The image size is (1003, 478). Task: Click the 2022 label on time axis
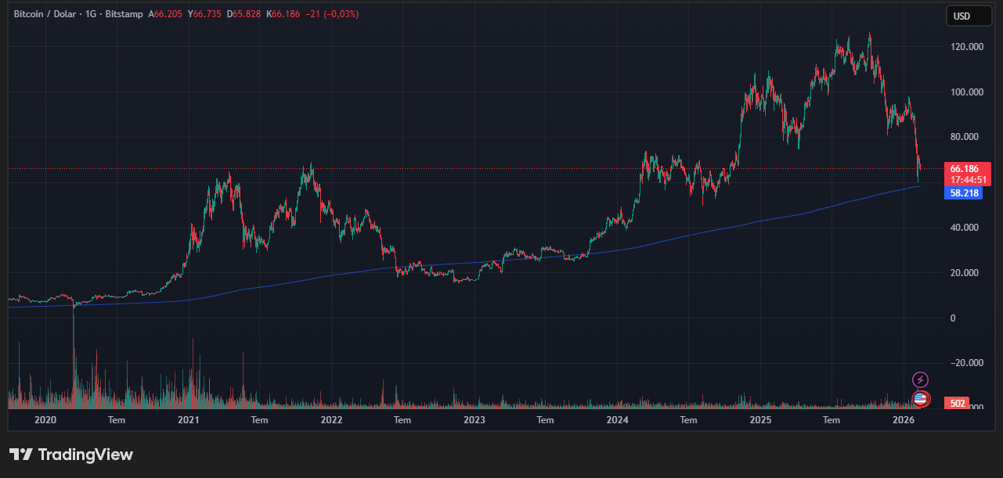pyautogui.click(x=331, y=420)
